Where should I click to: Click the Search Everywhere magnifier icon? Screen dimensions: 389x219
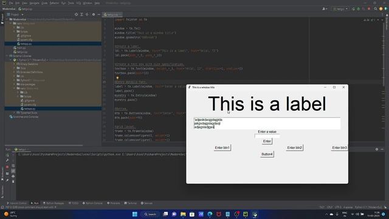coord(376,9)
